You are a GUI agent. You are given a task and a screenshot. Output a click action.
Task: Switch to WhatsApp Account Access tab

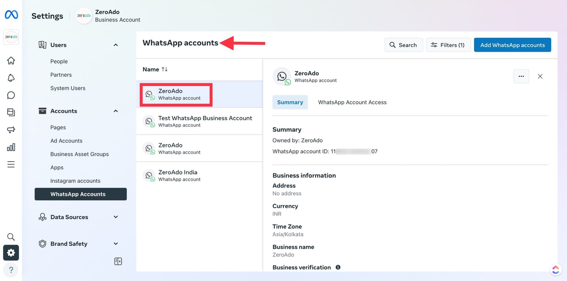click(352, 102)
